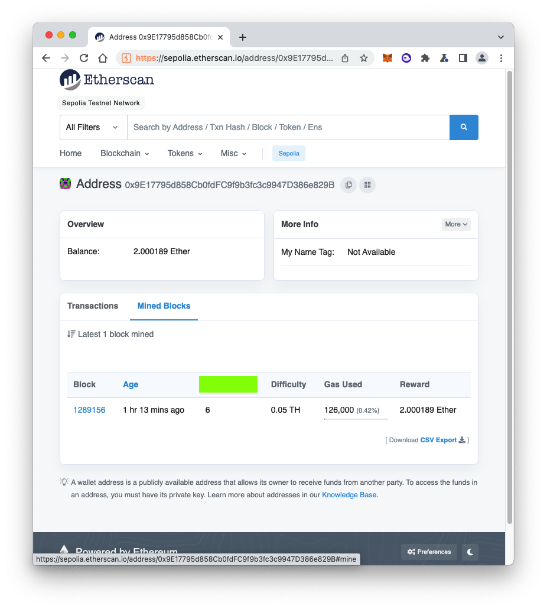Open the More dropdown in More Info
Image resolution: width=547 pixels, height=609 pixels.
coord(456,225)
